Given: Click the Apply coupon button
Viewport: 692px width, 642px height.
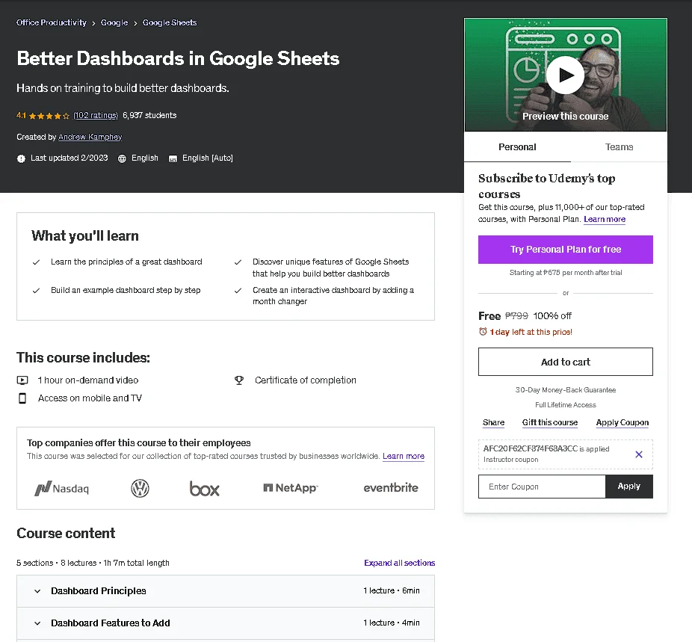Looking at the screenshot, I should pos(629,487).
